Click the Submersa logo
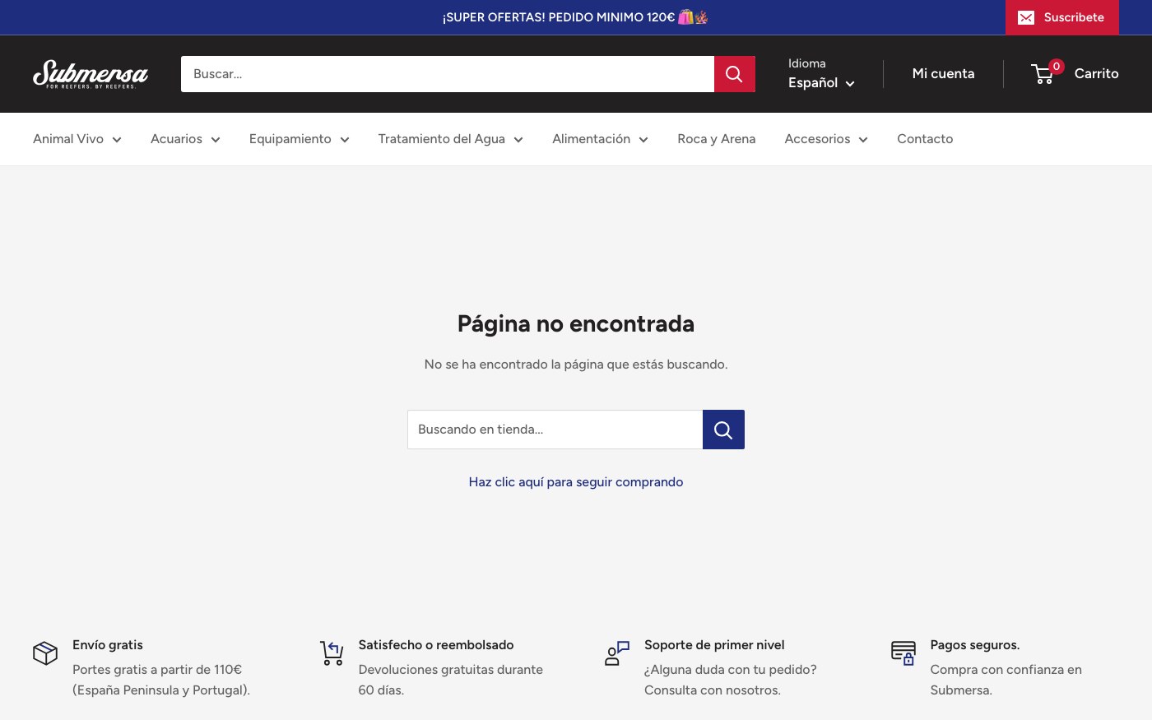The image size is (1152, 720). click(x=91, y=74)
